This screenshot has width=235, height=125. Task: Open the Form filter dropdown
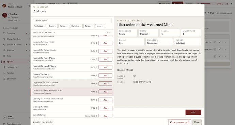53,26
